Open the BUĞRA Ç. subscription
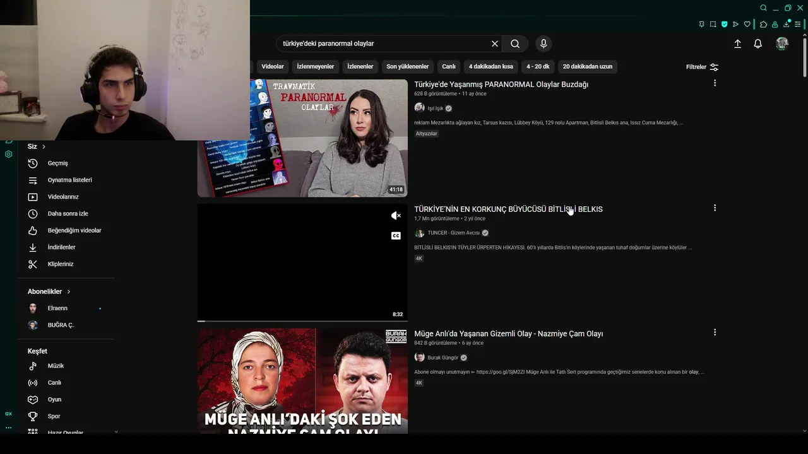This screenshot has width=808, height=454. [x=61, y=325]
